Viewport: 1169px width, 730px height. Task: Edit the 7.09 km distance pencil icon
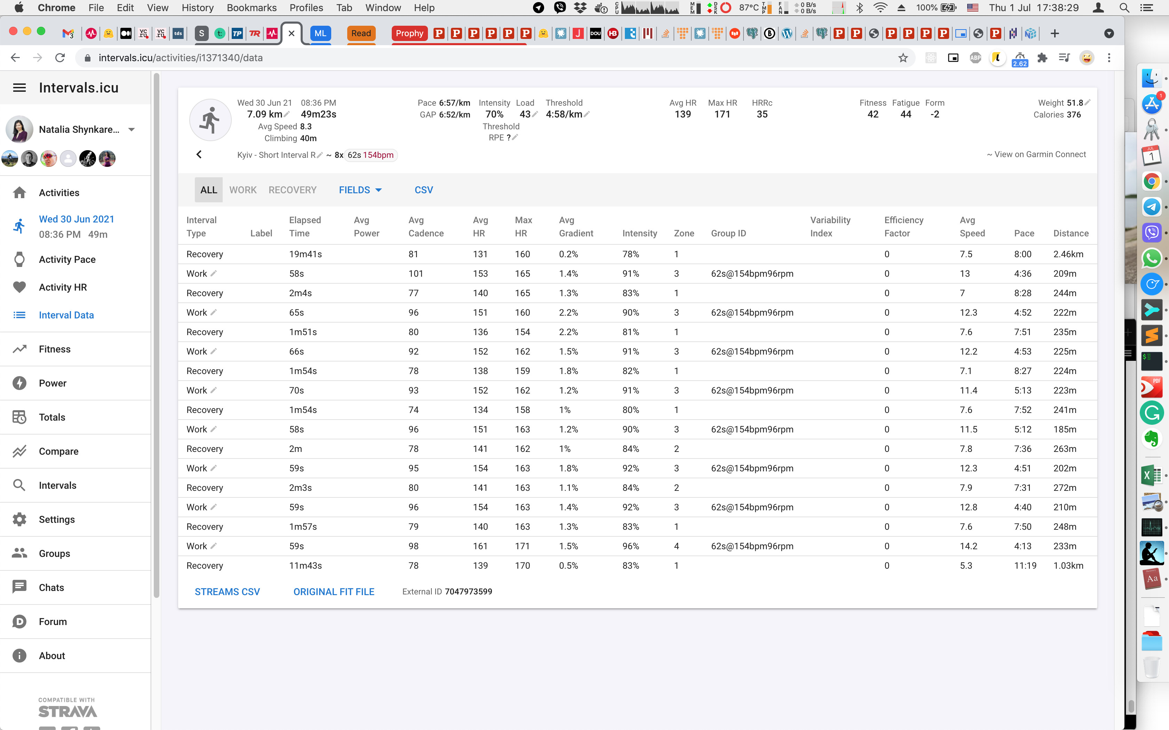pos(287,114)
